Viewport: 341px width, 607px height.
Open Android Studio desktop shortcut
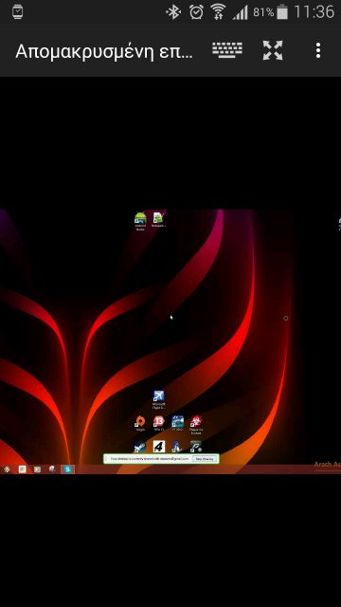[140, 221]
